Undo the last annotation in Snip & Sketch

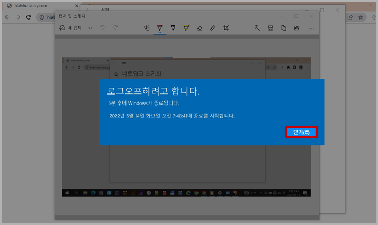103,28
